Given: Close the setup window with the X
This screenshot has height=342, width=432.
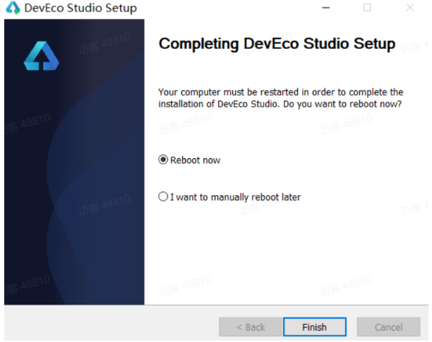Looking at the screenshot, I should (409, 8).
